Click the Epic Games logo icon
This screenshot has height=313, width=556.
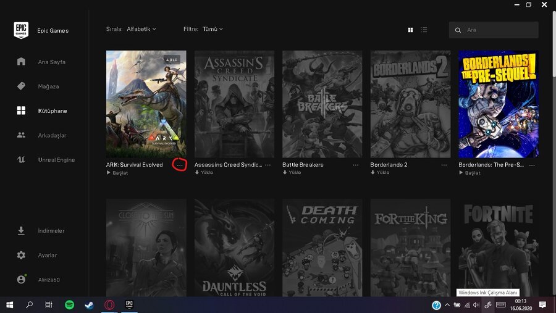[x=21, y=30]
